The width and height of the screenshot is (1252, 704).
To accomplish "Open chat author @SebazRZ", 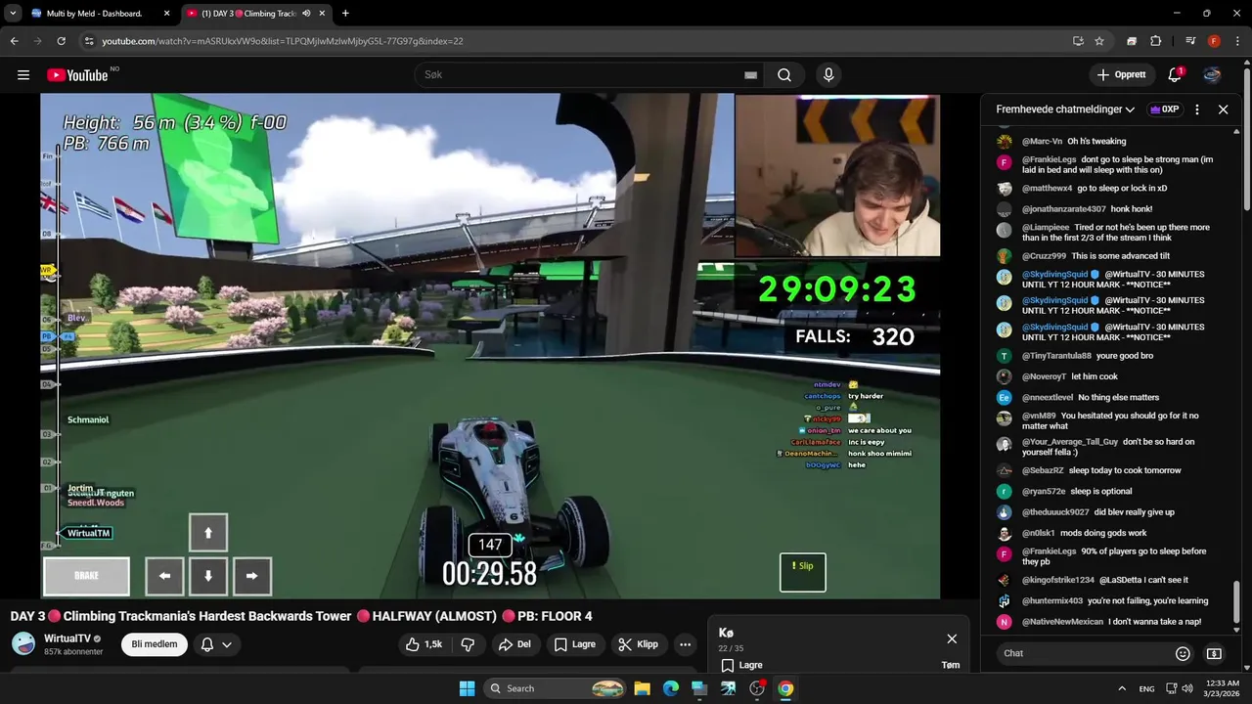I will (1043, 470).
